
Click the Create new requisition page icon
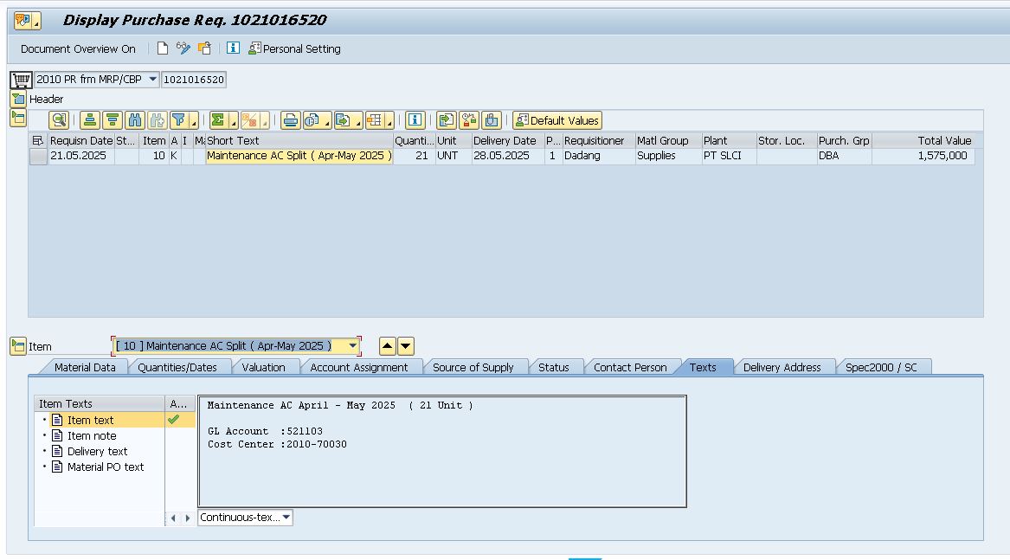pyautogui.click(x=163, y=48)
